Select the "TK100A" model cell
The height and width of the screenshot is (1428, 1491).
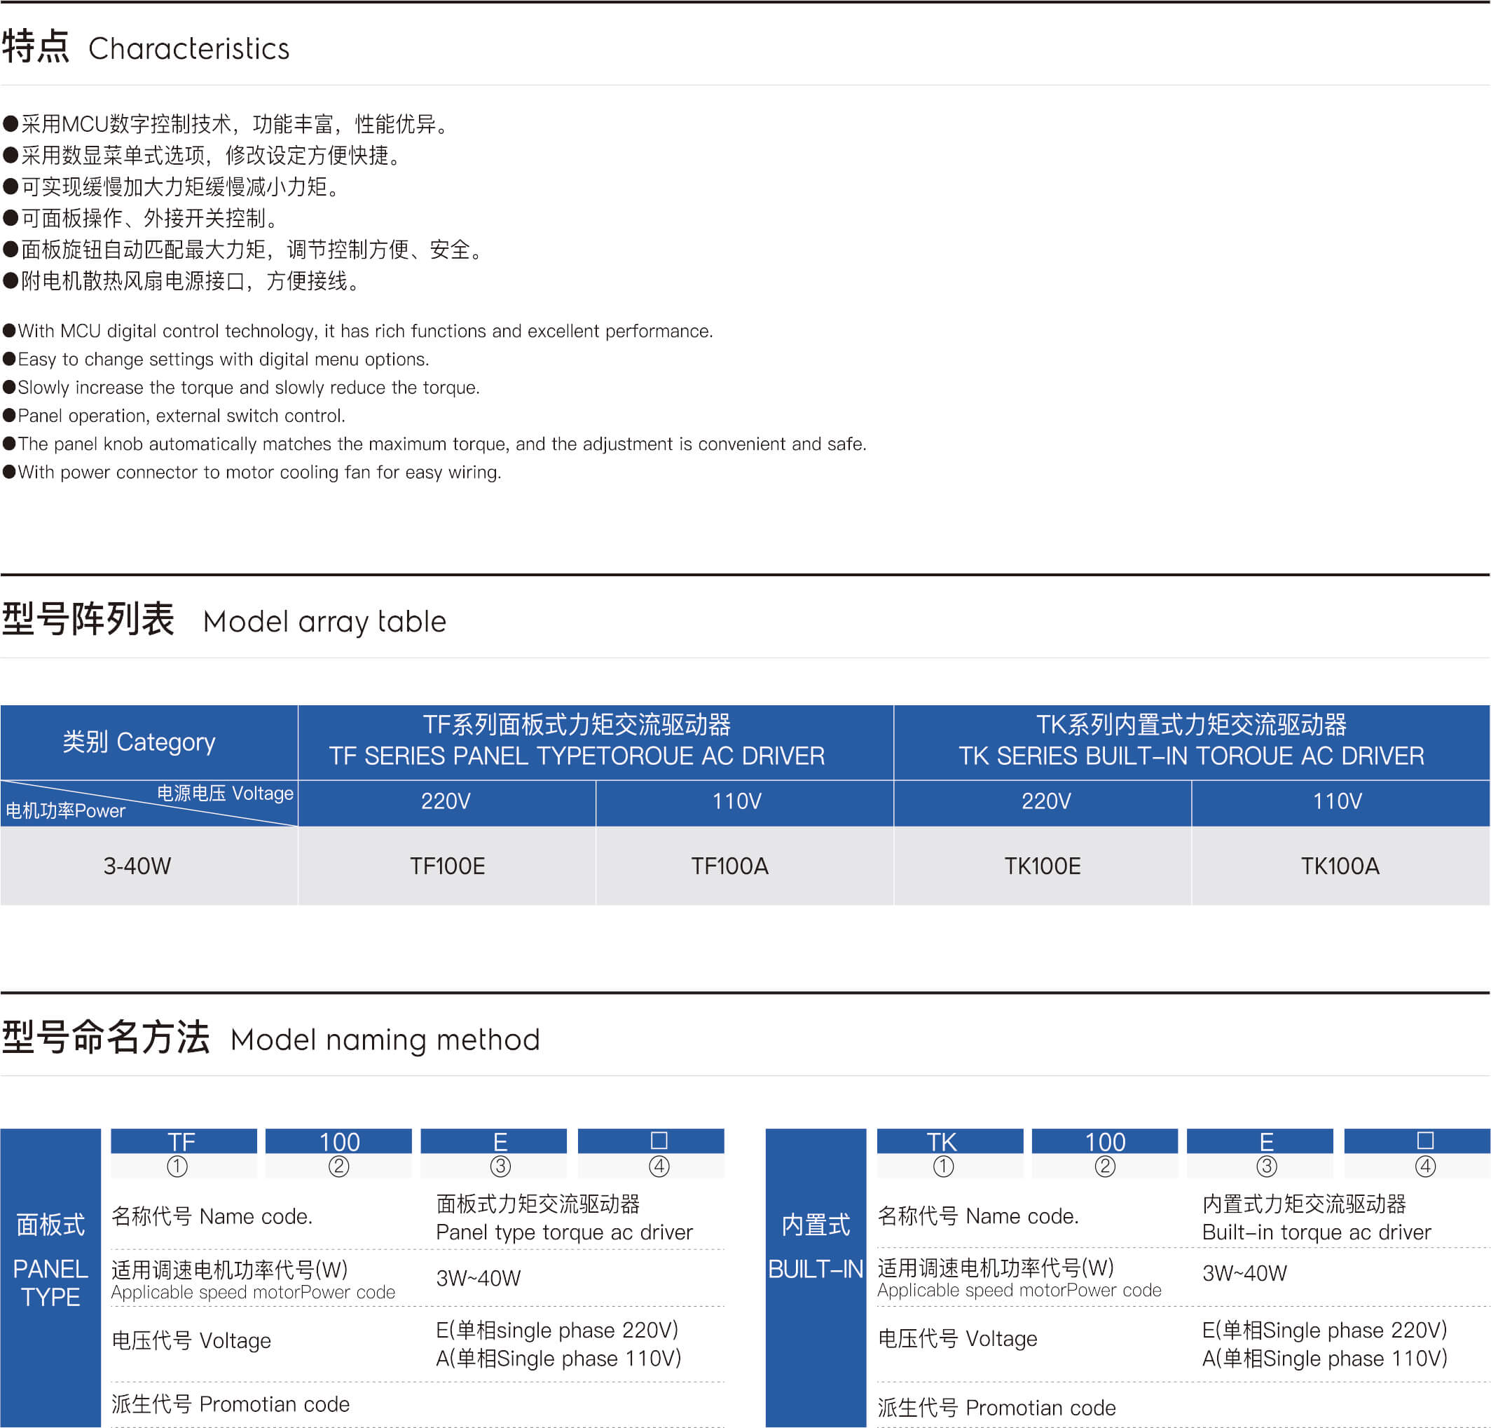(1340, 866)
